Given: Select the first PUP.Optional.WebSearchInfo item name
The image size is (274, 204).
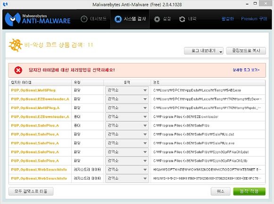Looking at the screenshot, I should tap(39, 170).
